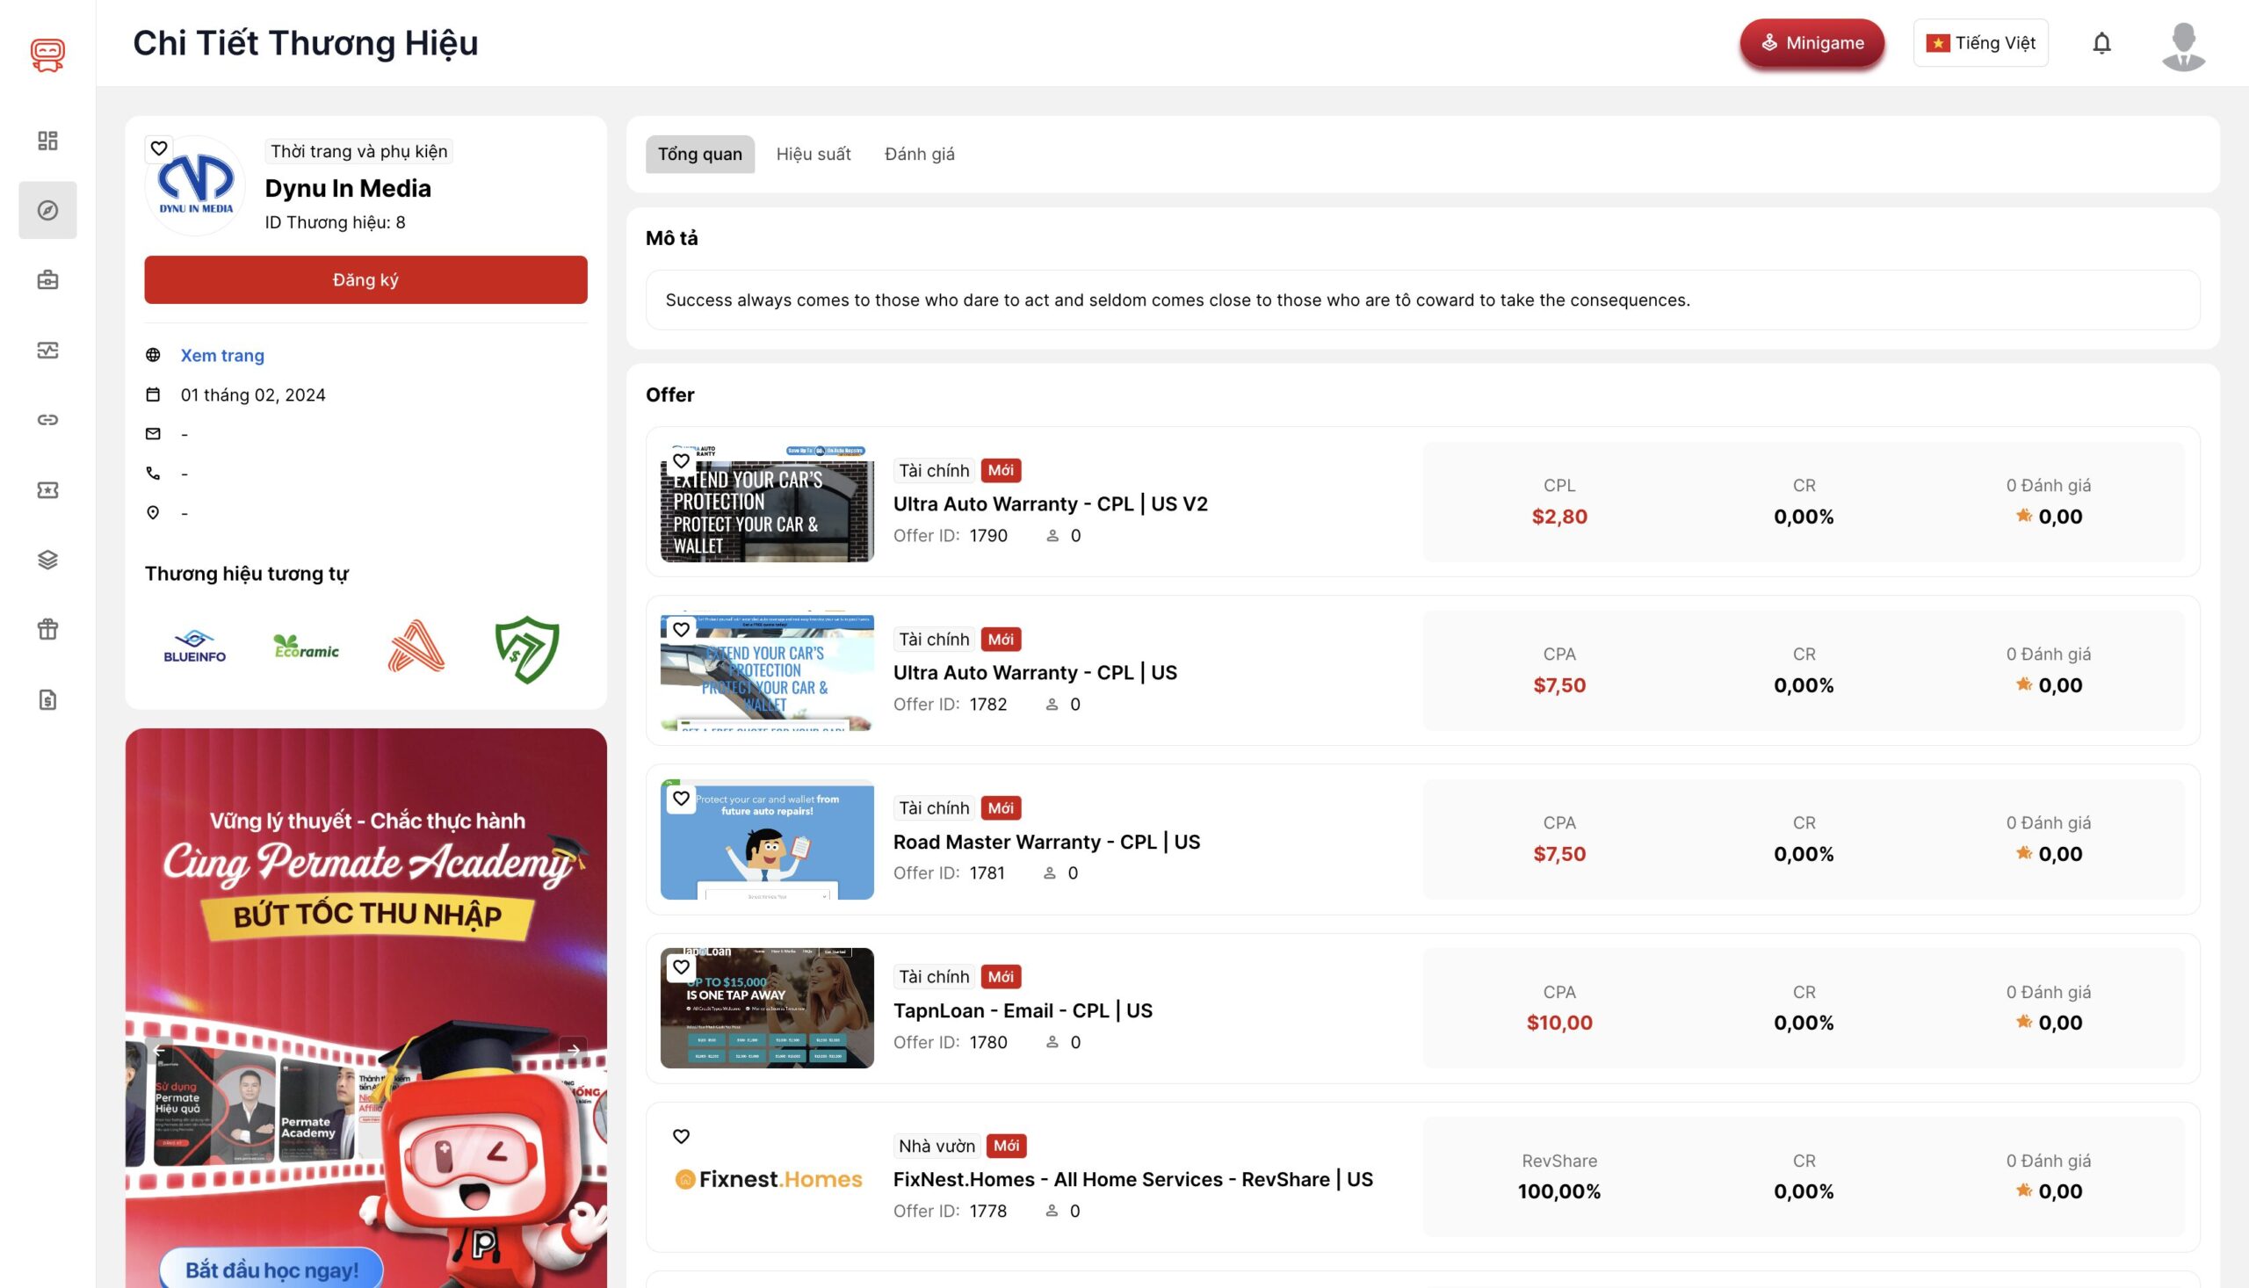The image size is (2249, 1288).
Task: Go to next banner slide arrow
Action: [574, 1051]
